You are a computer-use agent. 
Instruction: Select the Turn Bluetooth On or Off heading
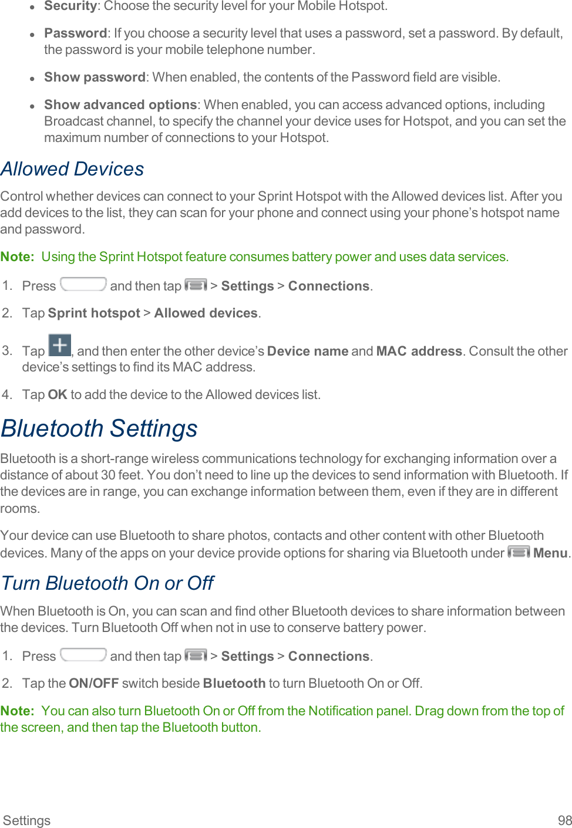[107, 583]
